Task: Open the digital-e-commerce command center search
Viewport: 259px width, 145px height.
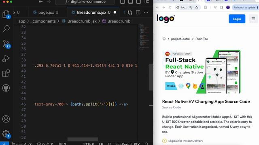Action: 85,2
